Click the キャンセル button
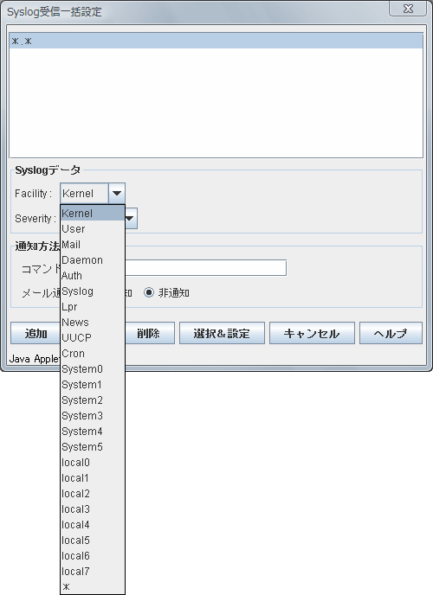 click(x=312, y=333)
